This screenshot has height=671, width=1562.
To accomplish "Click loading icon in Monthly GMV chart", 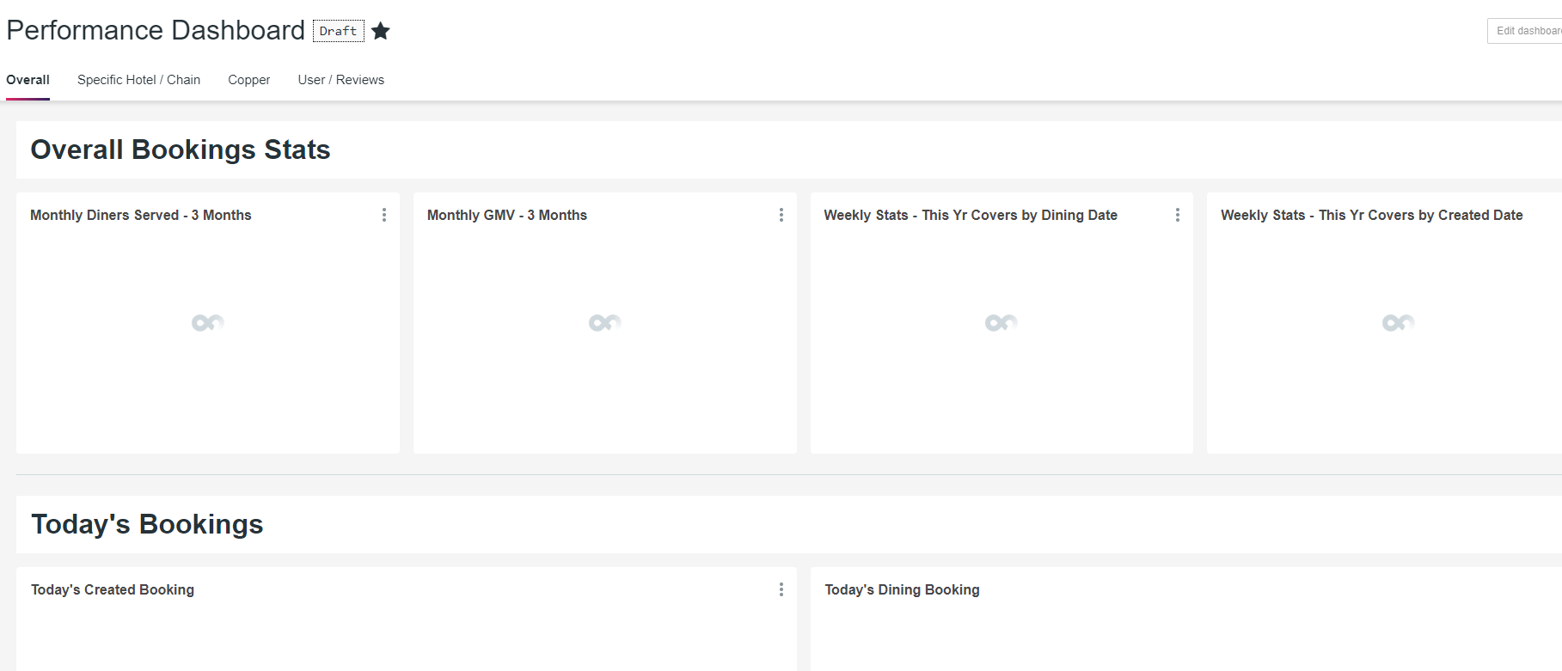I will [x=604, y=323].
